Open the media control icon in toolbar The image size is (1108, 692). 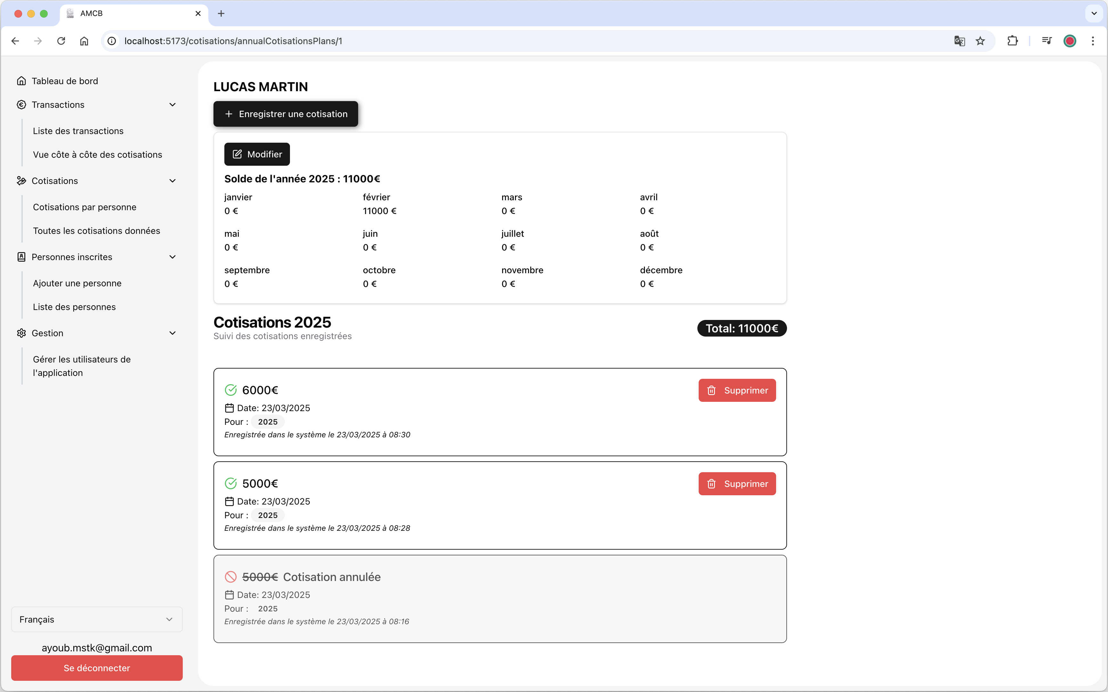[x=1047, y=41]
